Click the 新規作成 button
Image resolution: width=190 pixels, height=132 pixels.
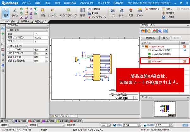click(x=150, y=38)
